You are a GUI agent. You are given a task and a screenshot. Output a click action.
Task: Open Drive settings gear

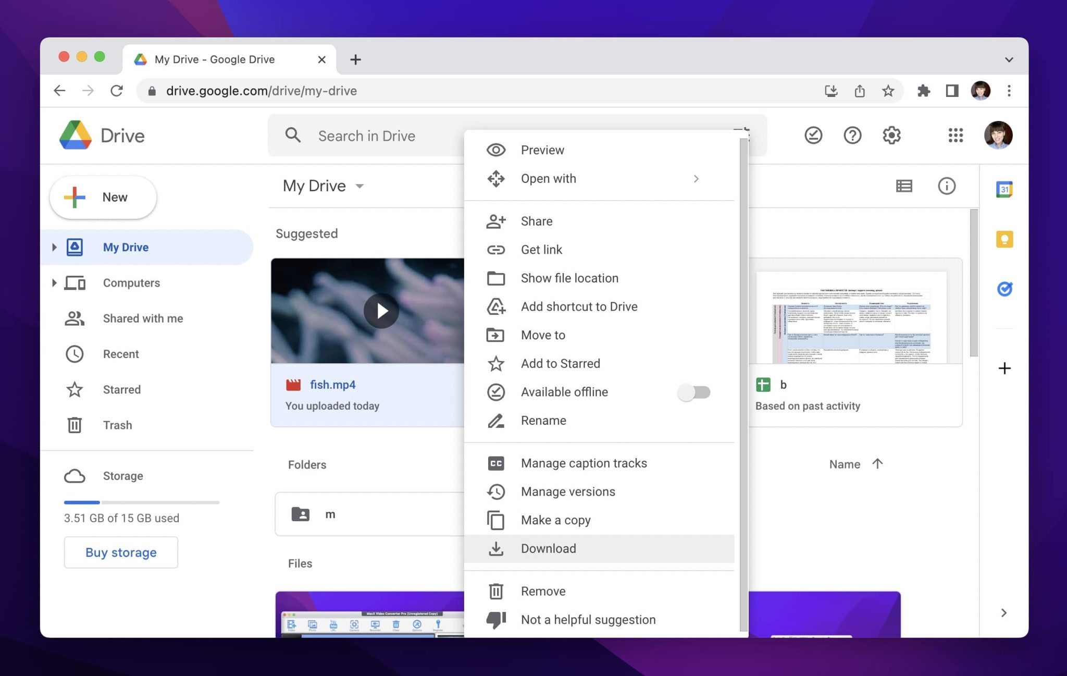pos(891,135)
